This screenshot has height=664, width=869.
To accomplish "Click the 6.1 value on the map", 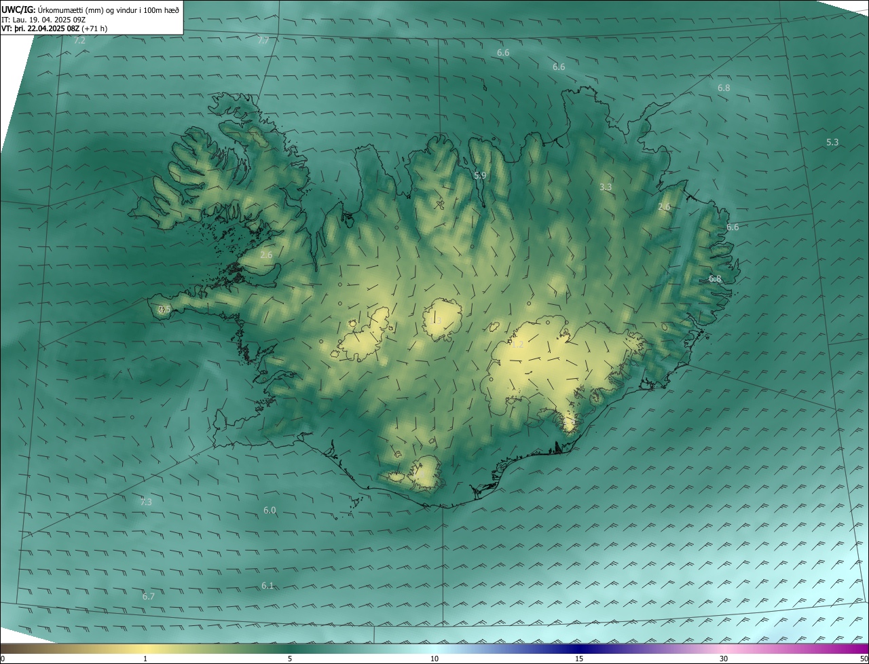I will [267, 585].
